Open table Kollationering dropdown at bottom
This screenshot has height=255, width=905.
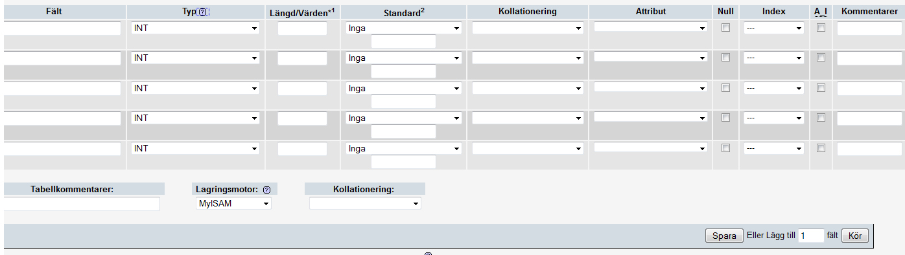click(365, 204)
